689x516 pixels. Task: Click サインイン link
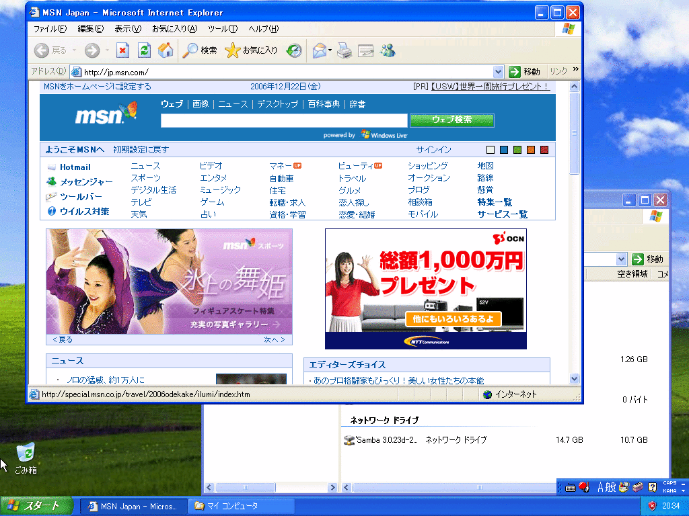click(433, 150)
